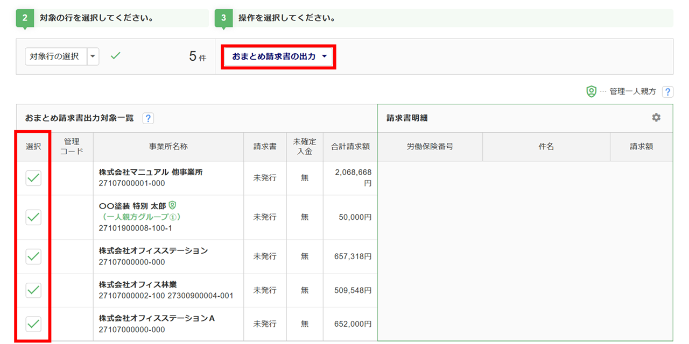The image size is (689, 344).
Task: Toggle checkbox for 〇〇塗装 特別 太郎 row
Action: coord(33,217)
